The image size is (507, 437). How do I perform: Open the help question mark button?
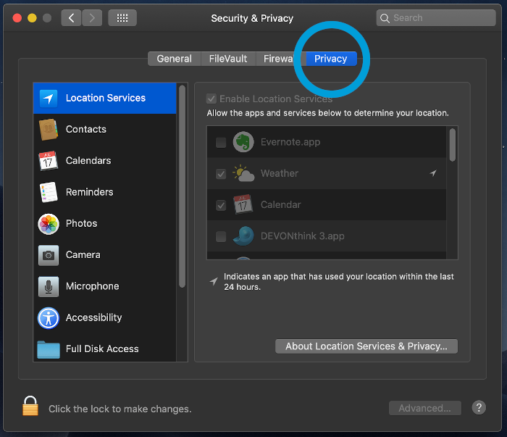479,408
